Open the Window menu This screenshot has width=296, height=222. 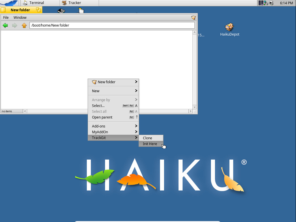click(x=20, y=18)
